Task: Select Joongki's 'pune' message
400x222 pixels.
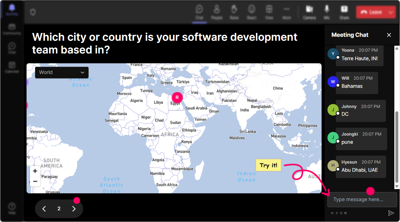Action: point(347,142)
